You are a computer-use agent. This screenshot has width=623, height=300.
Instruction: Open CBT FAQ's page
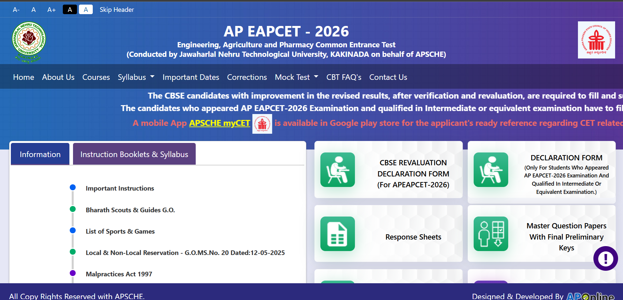point(344,77)
